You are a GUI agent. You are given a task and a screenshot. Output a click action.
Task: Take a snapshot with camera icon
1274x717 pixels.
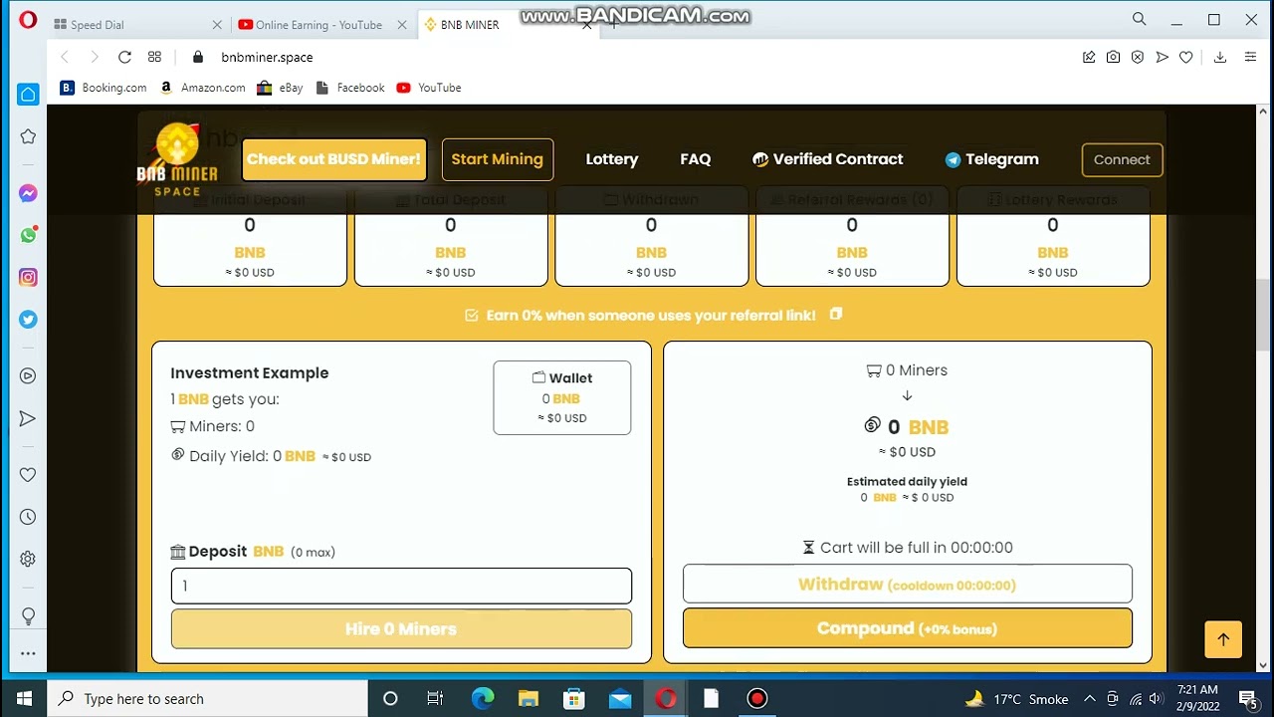1113,57
